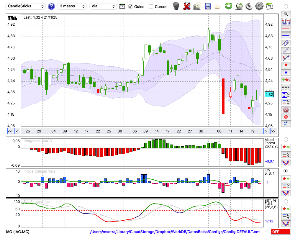Click the trash can icon in top toolbar
Viewport: 295px width, 236px height.
[x=176, y=6]
